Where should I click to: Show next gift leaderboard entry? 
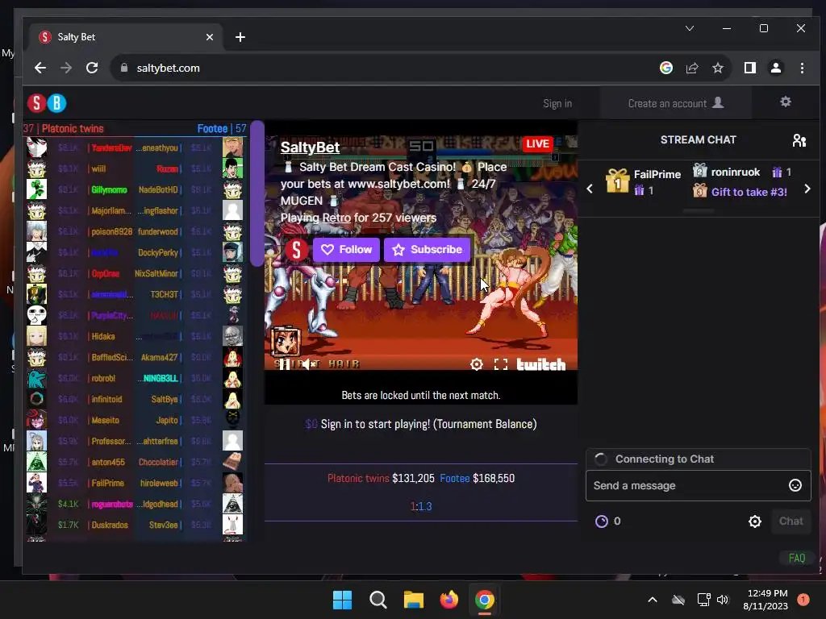(807, 189)
